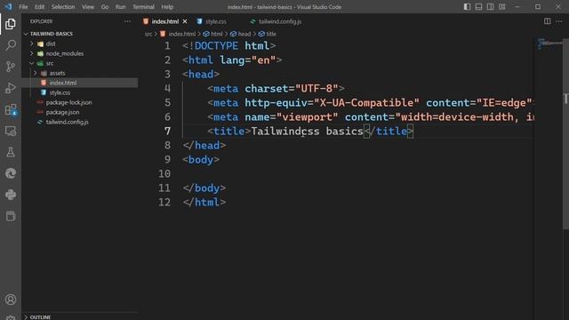Viewport: 569px width, 320px height.
Task: Click the lang="en" attribute on line 2
Action: coord(247,60)
